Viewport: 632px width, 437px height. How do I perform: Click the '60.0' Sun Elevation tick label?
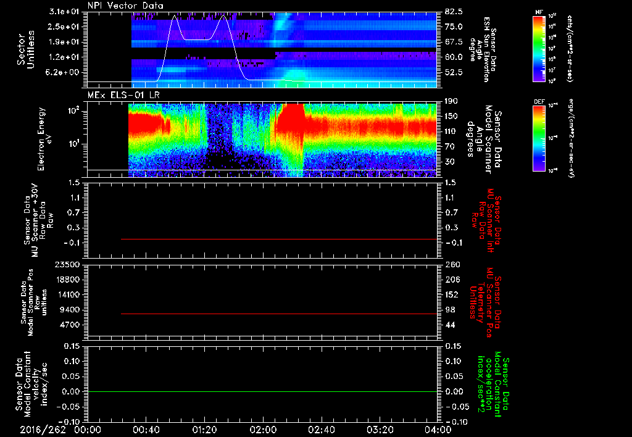point(454,57)
